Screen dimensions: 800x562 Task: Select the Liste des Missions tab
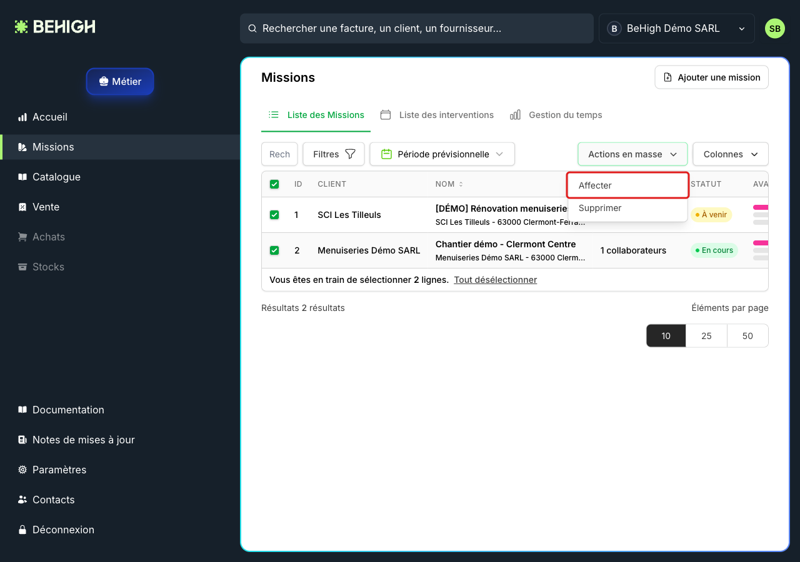point(316,115)
